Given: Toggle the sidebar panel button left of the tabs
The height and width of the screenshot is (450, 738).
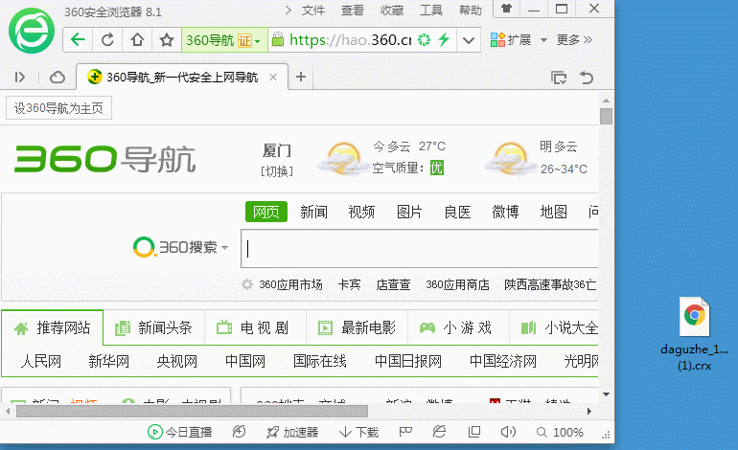Looking at the screenshot, I should pyautogui.click(x=20, y=77).
